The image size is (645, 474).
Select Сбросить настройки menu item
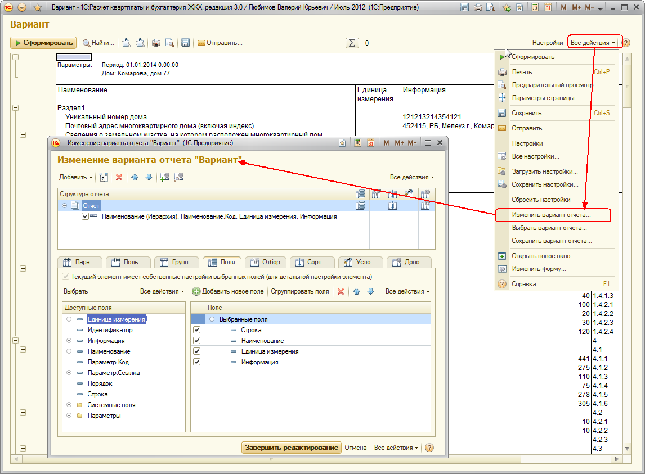pos(541,200)
